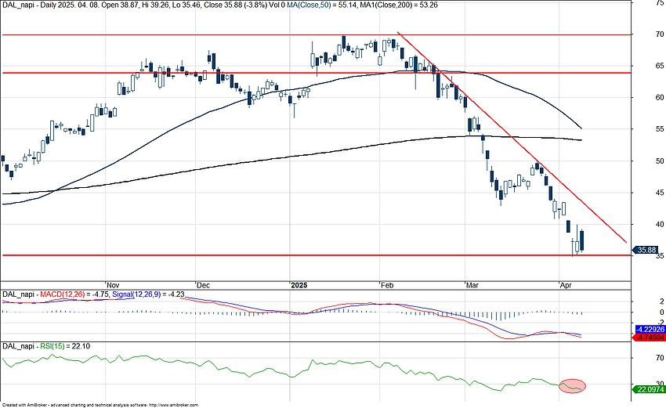Click the 22.0974 green RSI value tag
This screenshot has height=408, width=666.
(x=650, y=389)
